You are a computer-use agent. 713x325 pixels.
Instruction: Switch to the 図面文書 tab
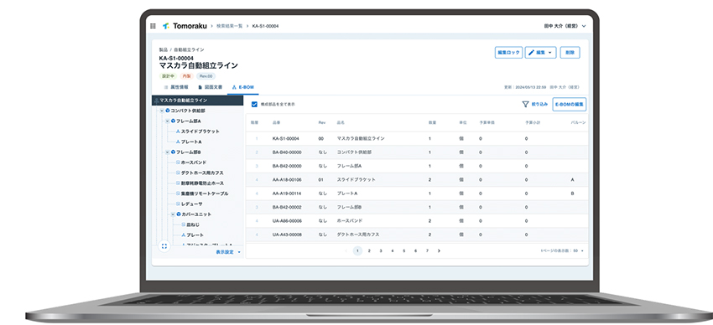click(x=210, y=87)
